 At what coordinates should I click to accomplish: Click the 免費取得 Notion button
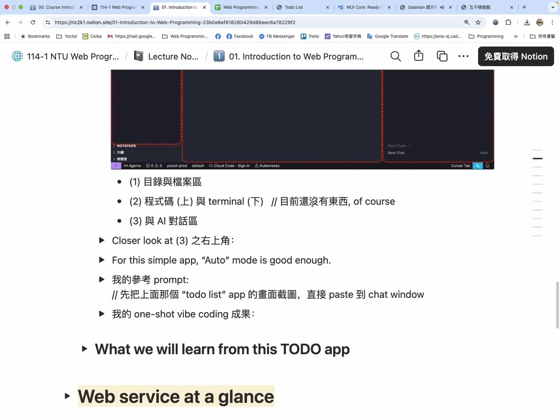516,56
